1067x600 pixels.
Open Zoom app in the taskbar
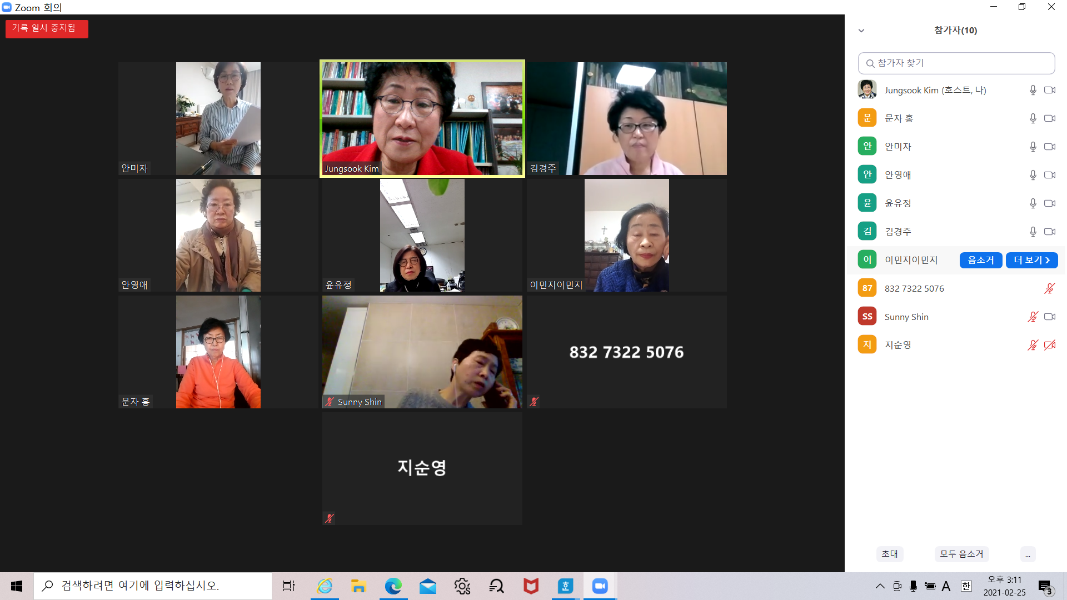[600, 586]
